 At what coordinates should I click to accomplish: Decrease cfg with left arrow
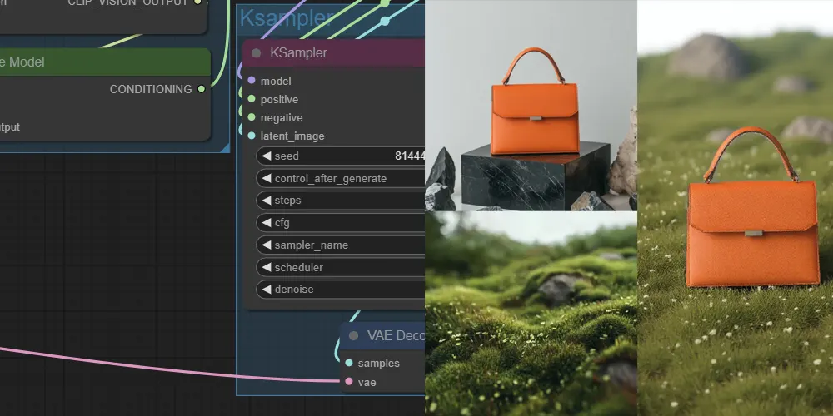tap(267, 223)
